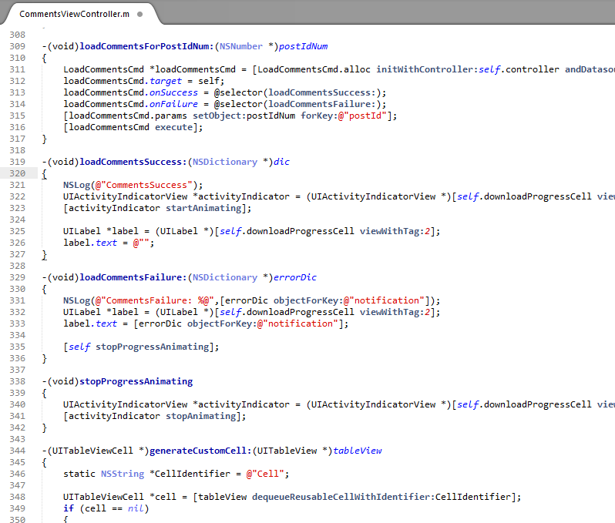This screenshot has width=615, height=523.
Task: Click line number 338 in gutter
Action: (x=17, y=381)
